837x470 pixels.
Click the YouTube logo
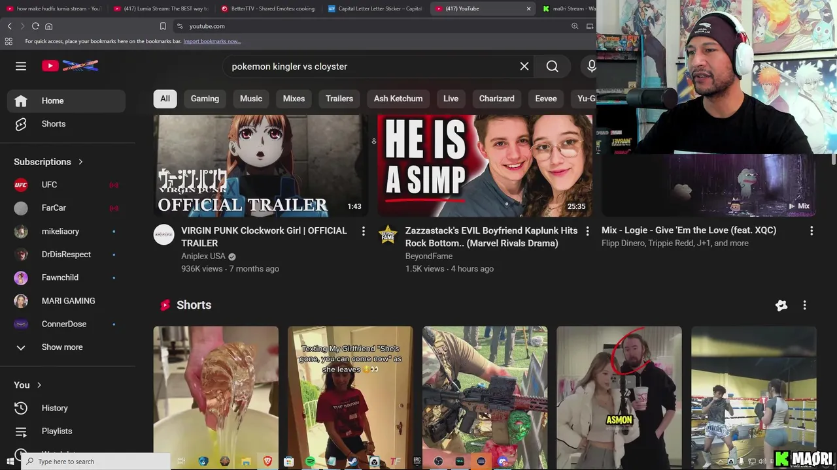tap(70, 66)
